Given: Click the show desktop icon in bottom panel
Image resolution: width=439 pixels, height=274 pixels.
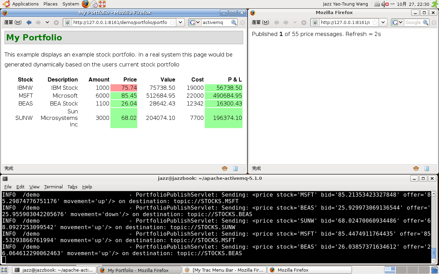Looking at the screenshot, I should click(4, 270).
